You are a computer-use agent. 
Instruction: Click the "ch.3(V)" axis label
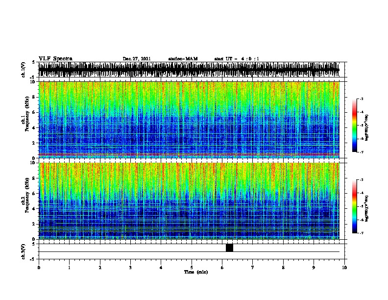(x=24, y=251)
